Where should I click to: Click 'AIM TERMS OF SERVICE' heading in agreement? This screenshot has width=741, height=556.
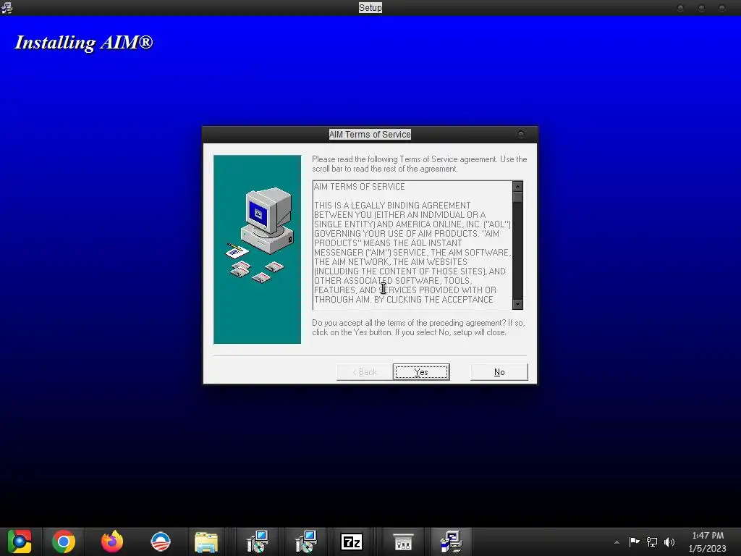pos(359,187)
